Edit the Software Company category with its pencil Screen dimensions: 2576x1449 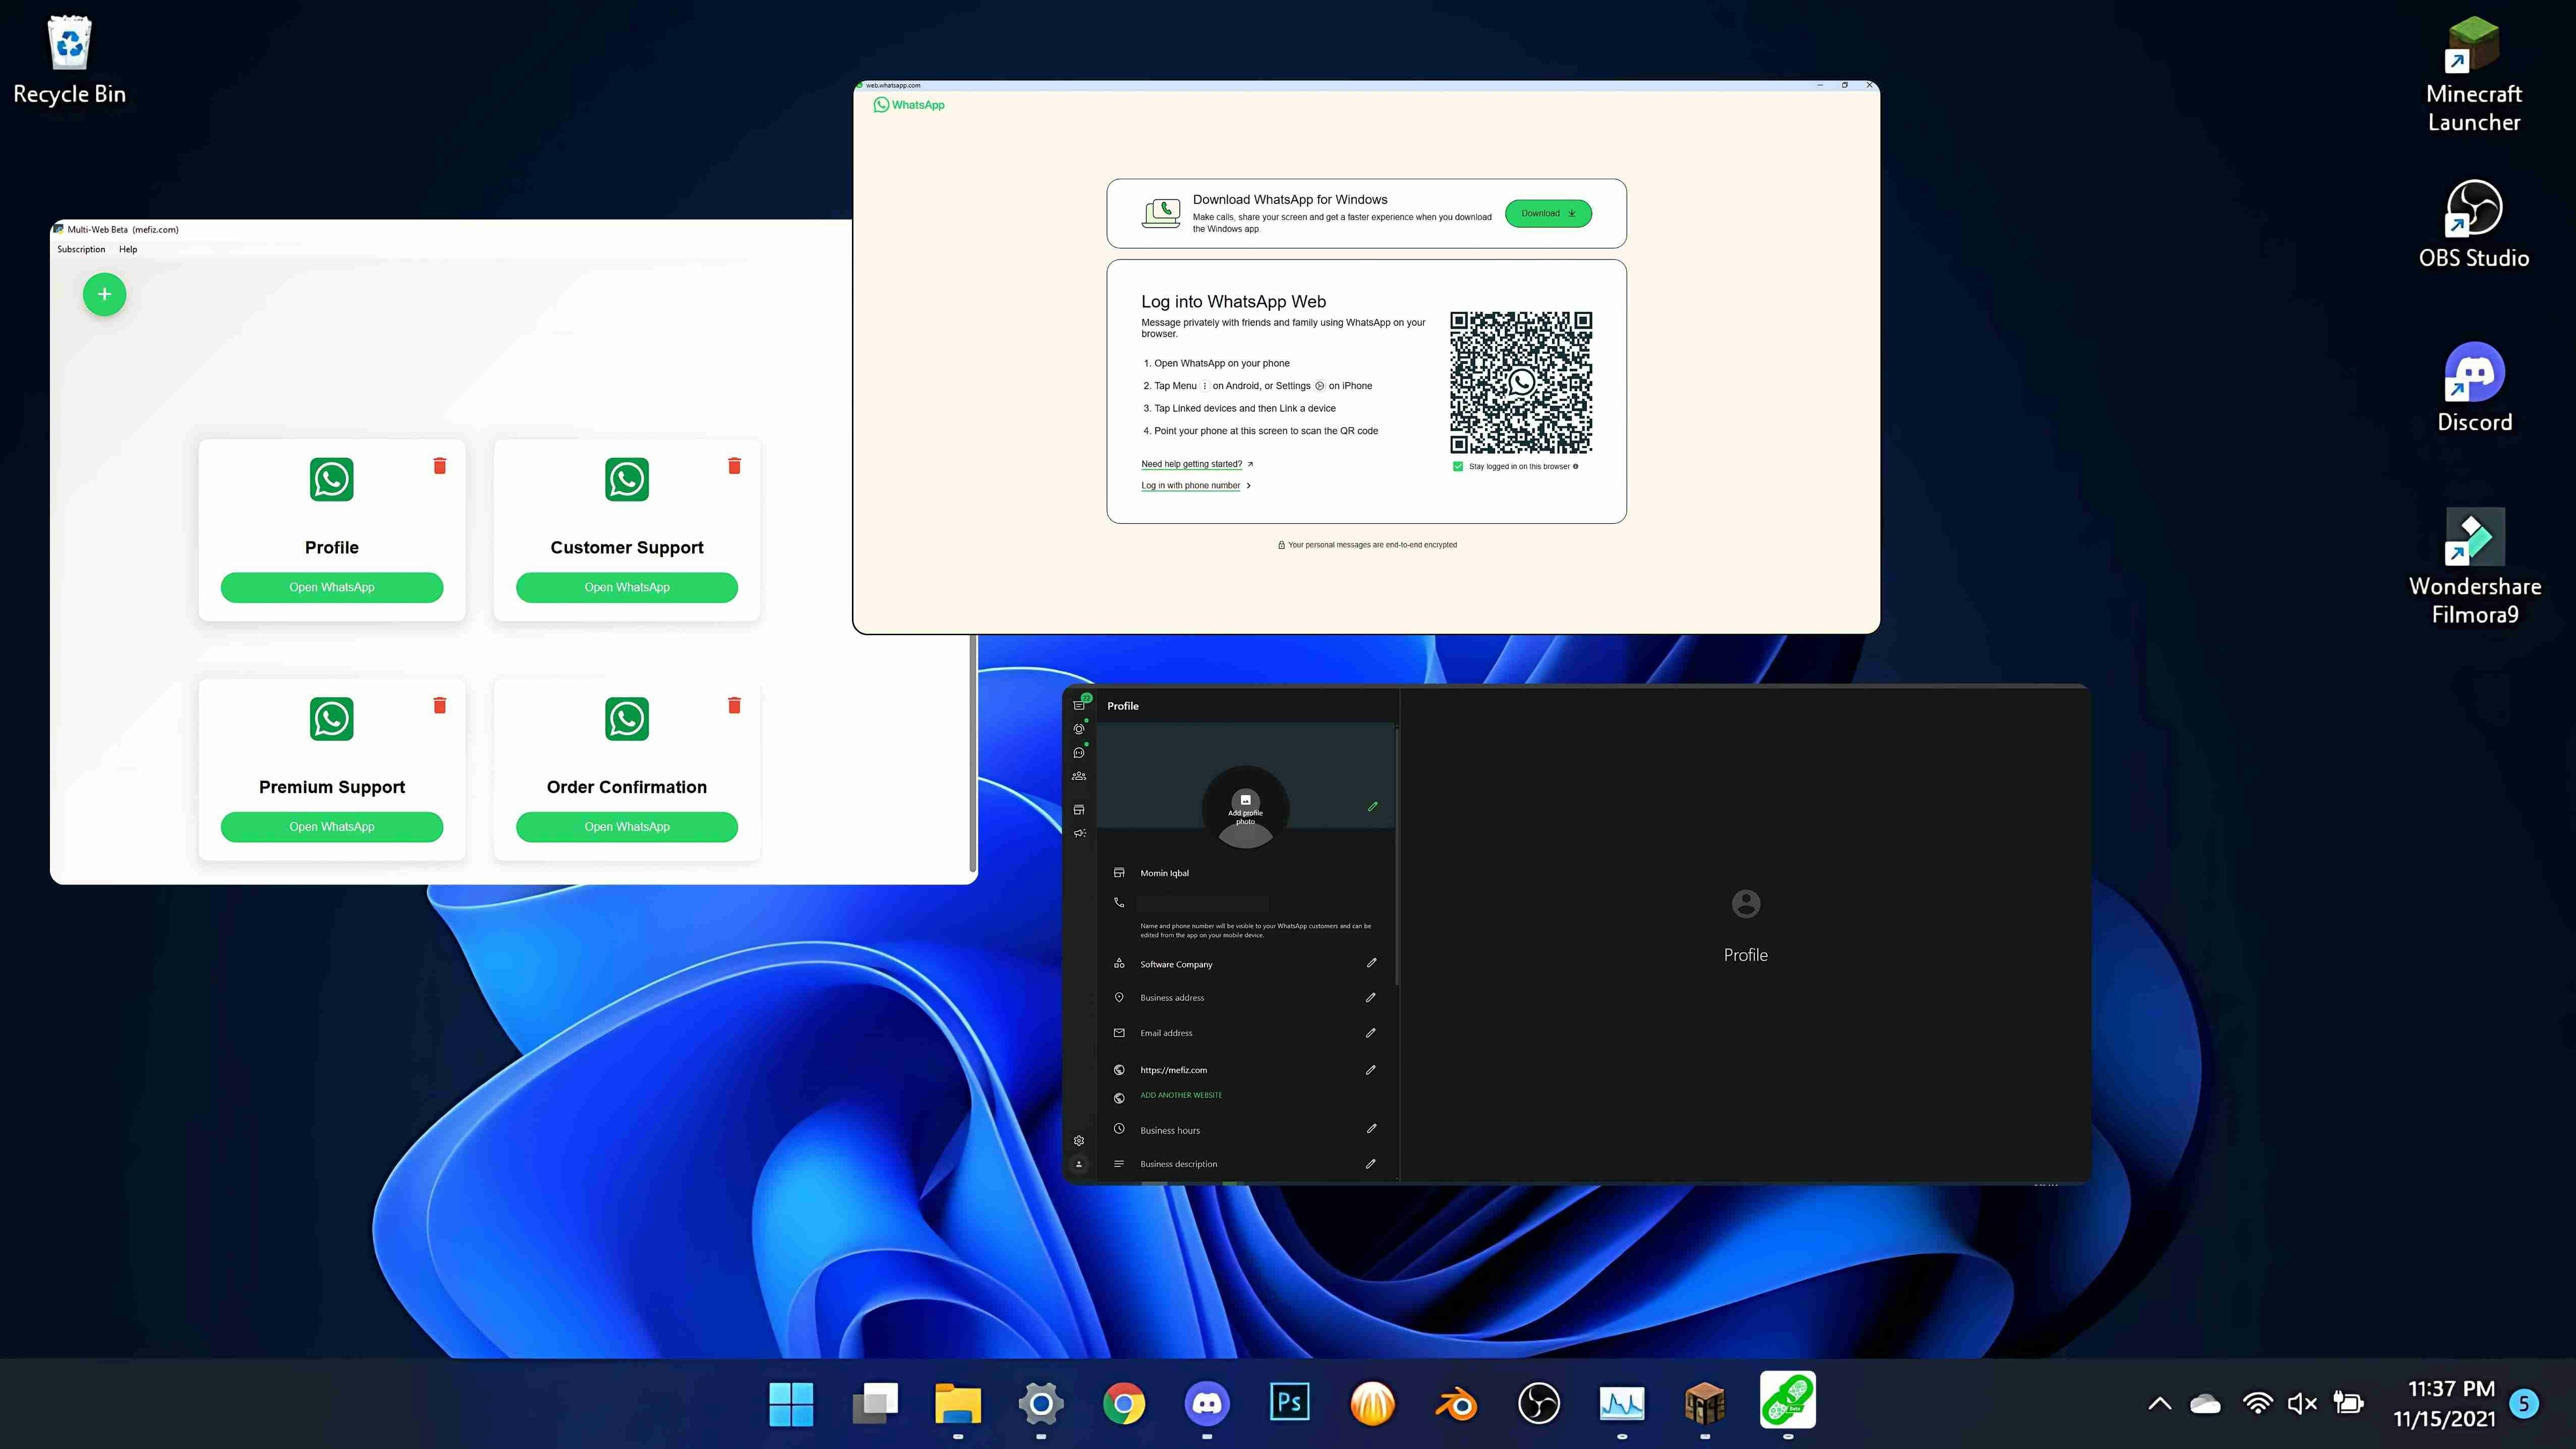tap(1371, 963)
